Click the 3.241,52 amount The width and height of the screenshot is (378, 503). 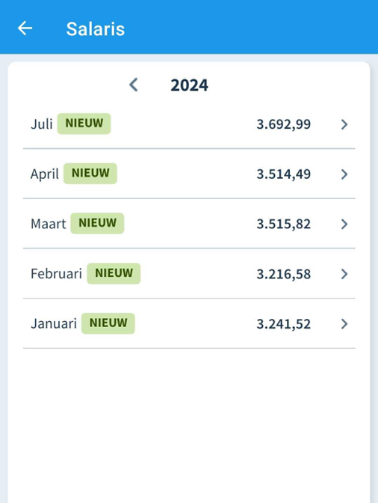[284, 324]
